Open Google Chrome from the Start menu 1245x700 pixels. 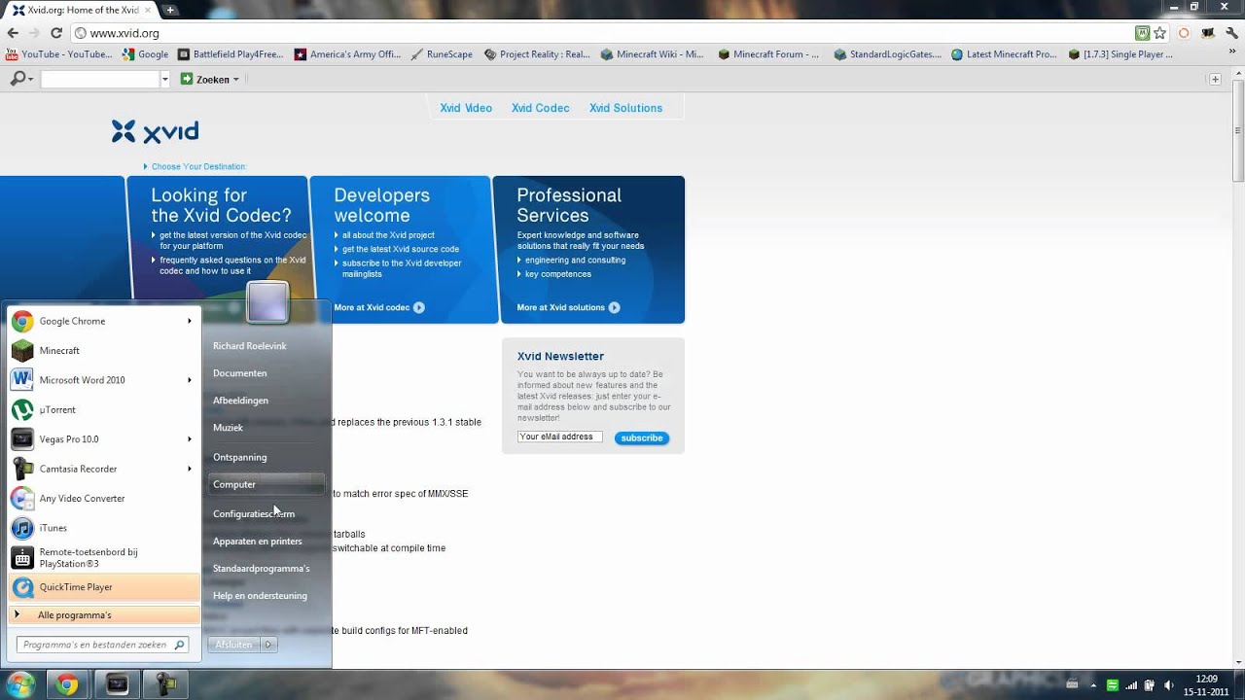(x=102, y=321)
